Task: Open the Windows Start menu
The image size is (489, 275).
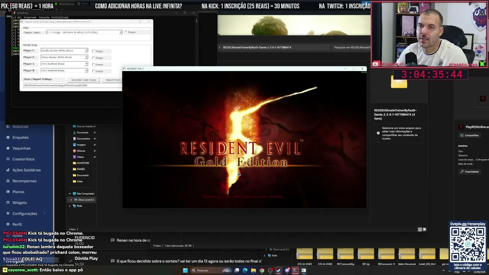Action: 185,270
